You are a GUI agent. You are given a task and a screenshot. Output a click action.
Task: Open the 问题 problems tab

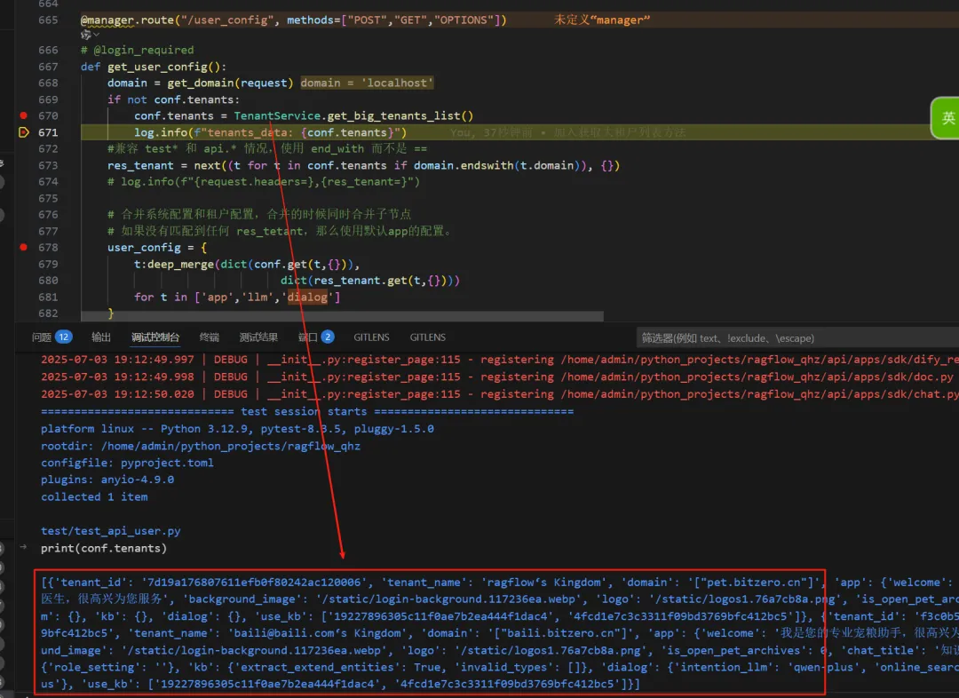point(52,337)
